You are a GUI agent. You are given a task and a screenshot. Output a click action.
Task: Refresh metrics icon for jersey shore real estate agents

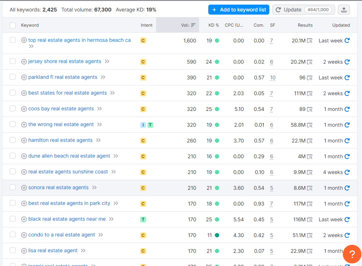click(348, 61)
